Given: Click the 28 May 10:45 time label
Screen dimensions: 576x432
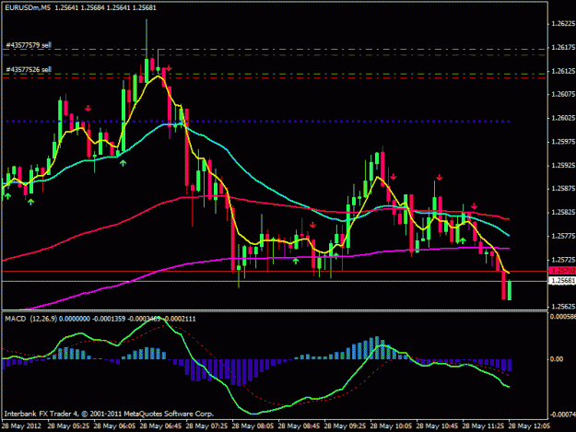Looking at the screenshot, I should [437, 426].
